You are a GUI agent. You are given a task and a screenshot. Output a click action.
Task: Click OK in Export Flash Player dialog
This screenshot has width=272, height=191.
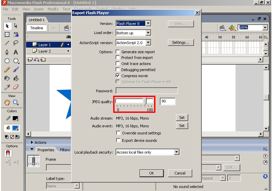151,173
